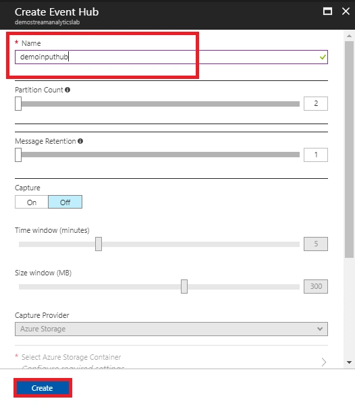This screenshot has height=407, width=355.
Task: Close the Create Event Hub blade
Action: [x=346, y=11]
